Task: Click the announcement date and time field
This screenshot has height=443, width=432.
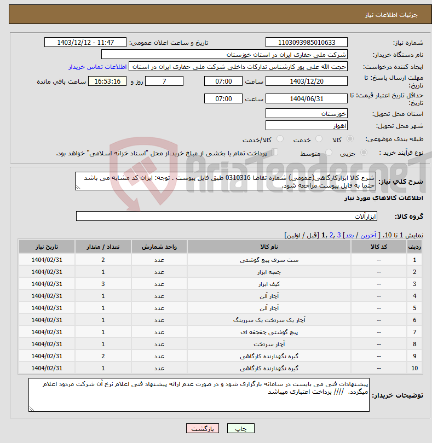Action: tap(85, 42)
